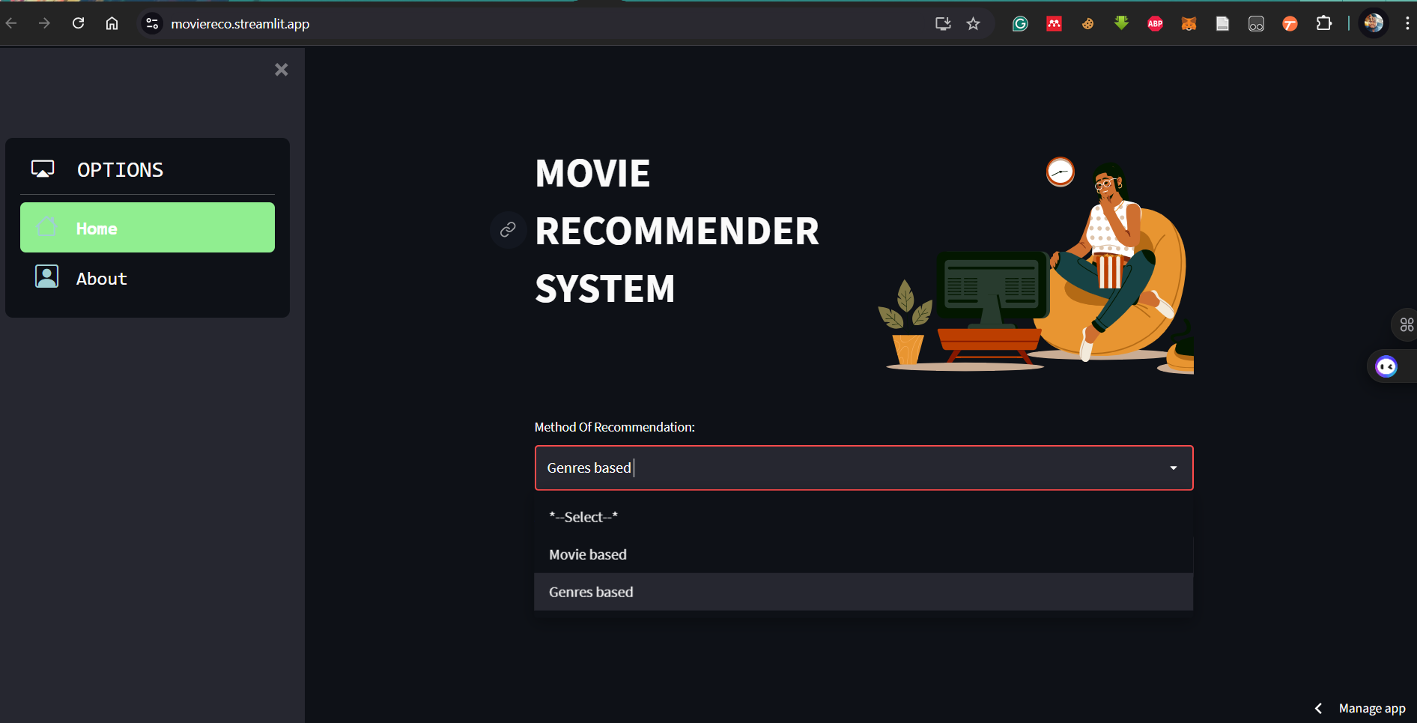The width and height of the screenshot is (1417, 723).
Task: Click the heading anchor link icon
Action: tap(508, 229)
